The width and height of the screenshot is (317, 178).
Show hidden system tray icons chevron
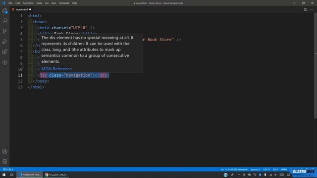(x=239, y=175)
